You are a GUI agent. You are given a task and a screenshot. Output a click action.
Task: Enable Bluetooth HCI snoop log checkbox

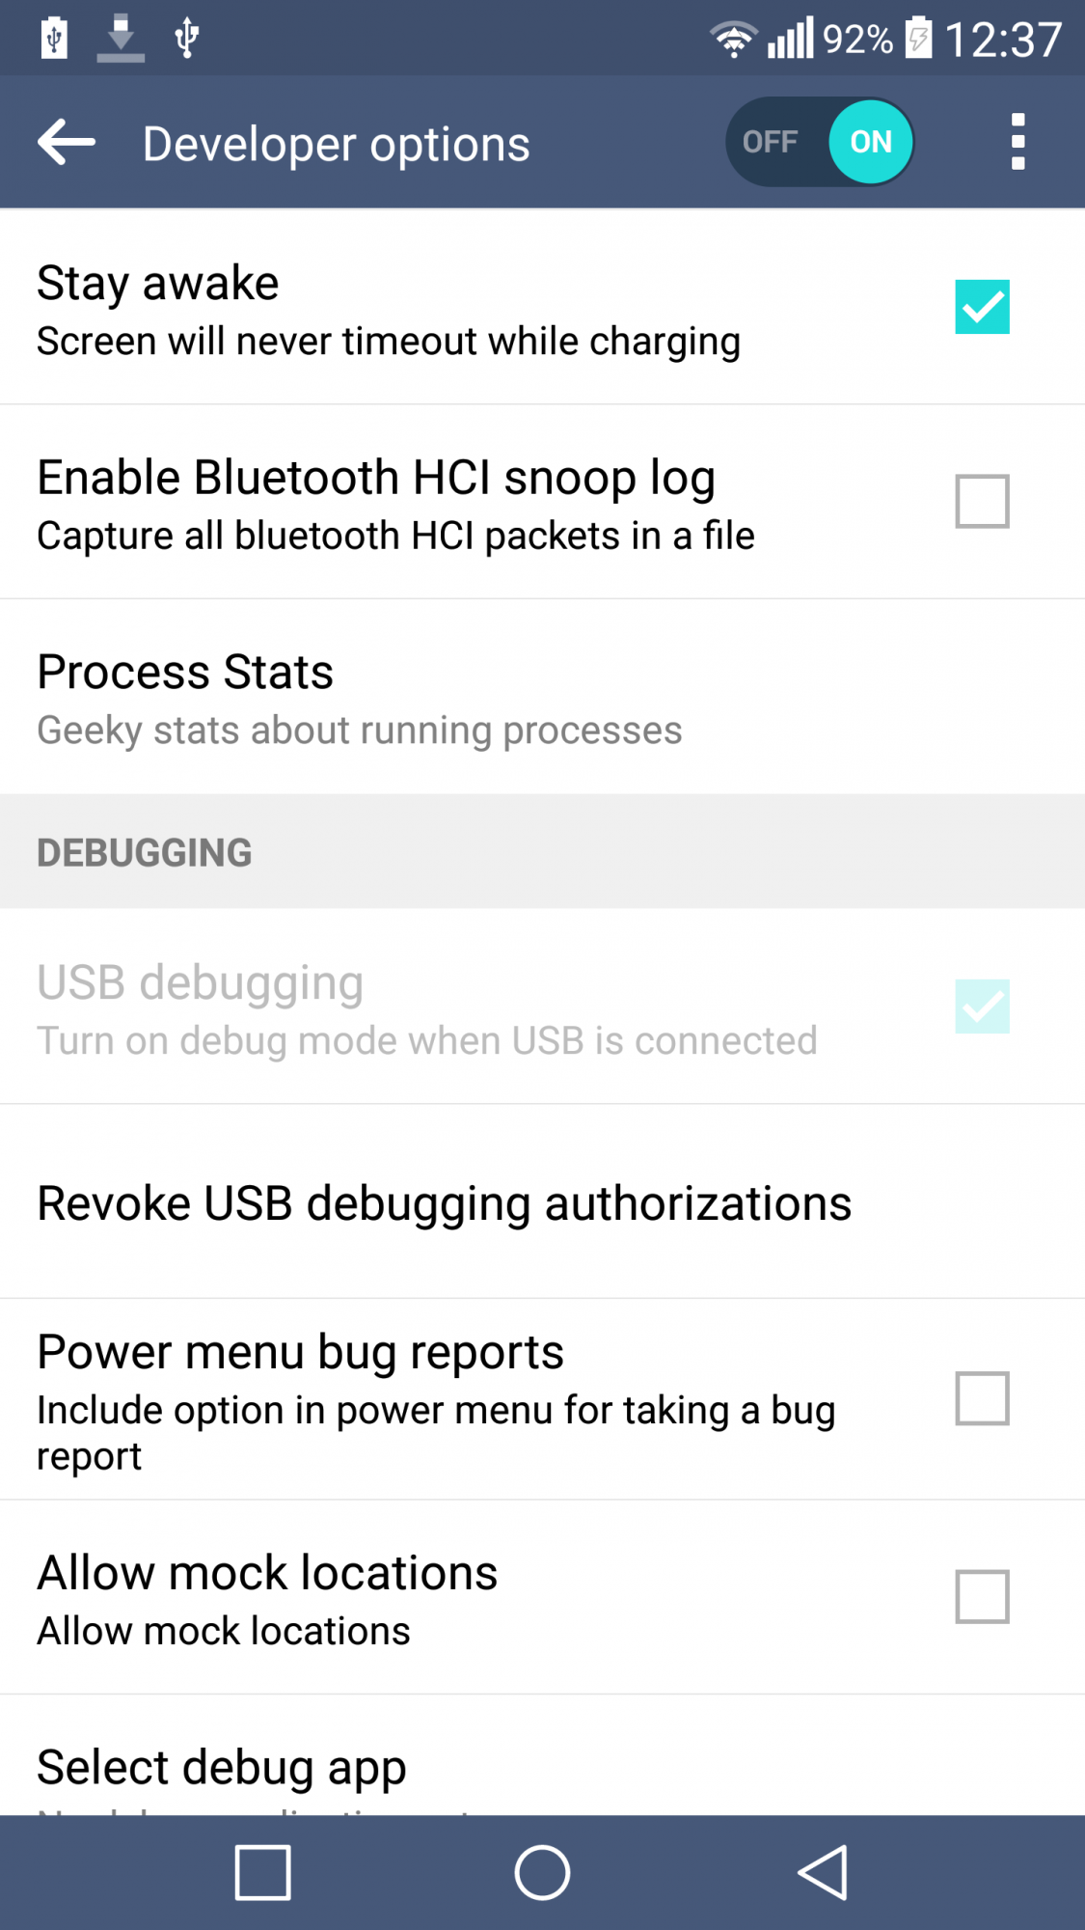(x=982, y=502)
